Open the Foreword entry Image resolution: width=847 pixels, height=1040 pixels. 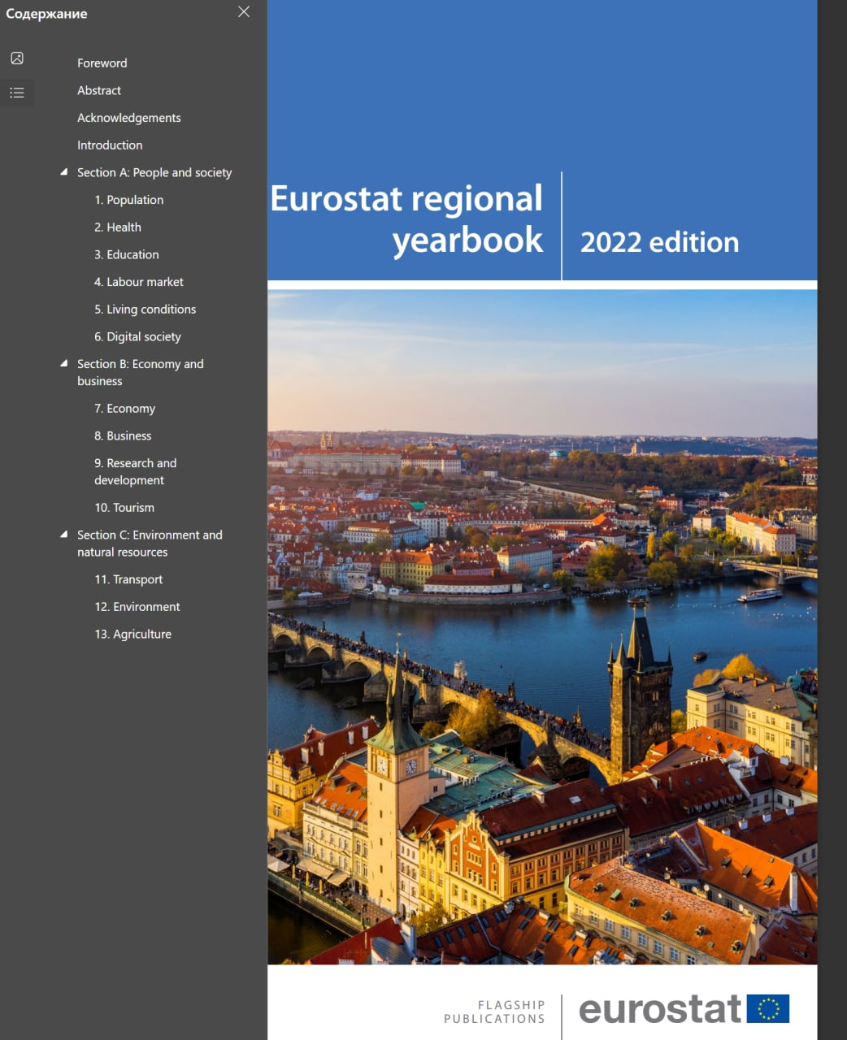click(x=102, y=63)
